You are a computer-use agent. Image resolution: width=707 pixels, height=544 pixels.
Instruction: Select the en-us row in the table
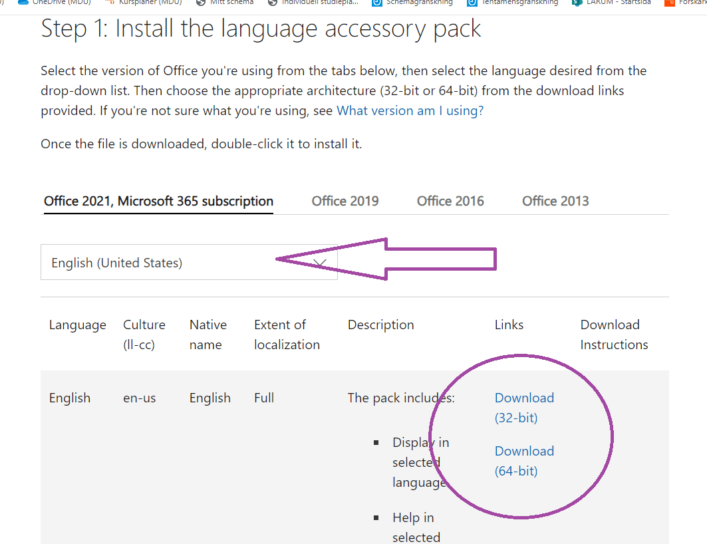139,397
